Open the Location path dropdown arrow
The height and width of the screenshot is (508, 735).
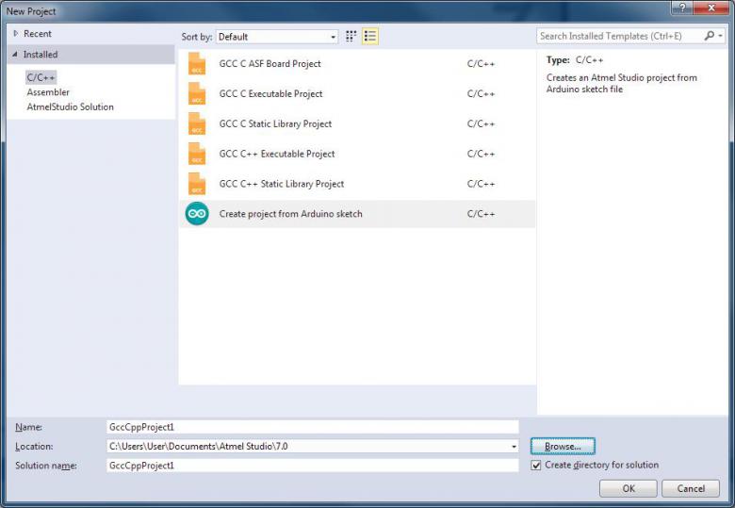click(514, 447)
